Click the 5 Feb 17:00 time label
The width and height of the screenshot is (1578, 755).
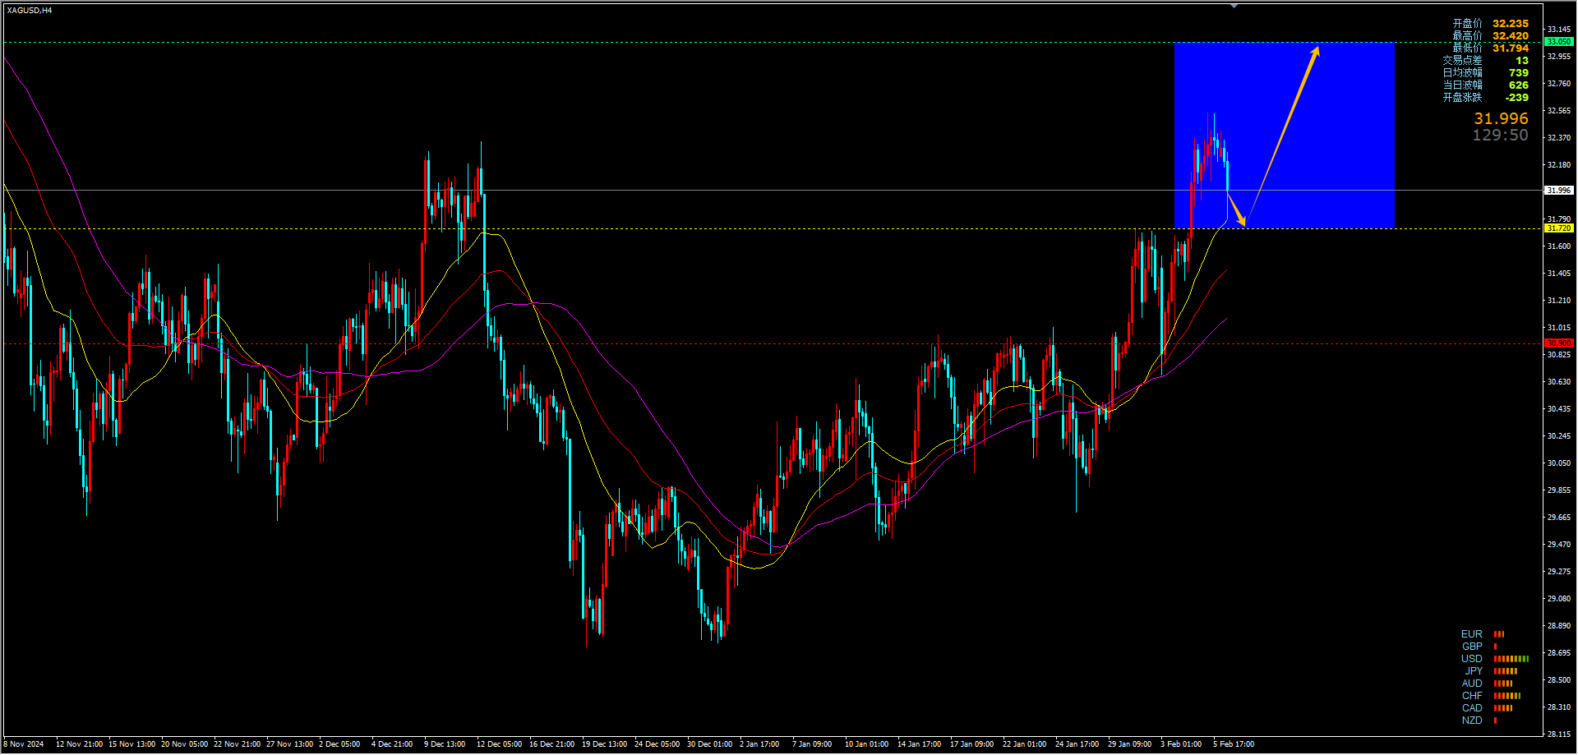(x=1234, y=744)
